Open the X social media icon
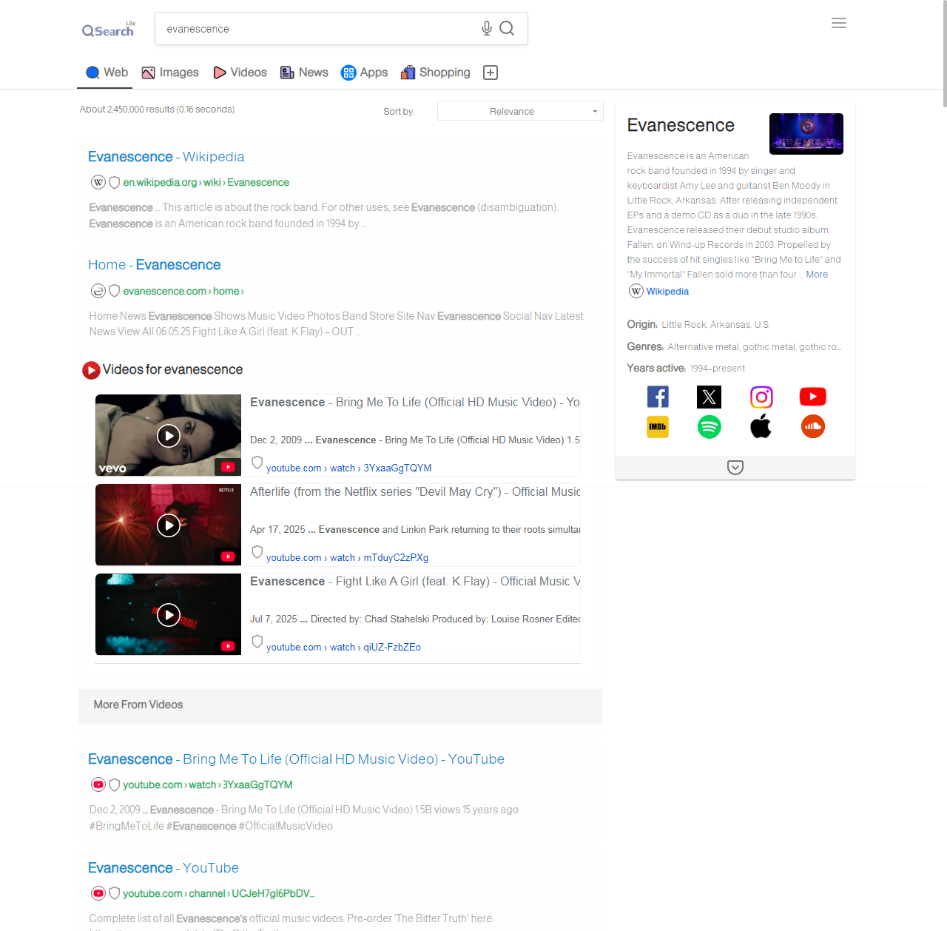Viewport: 947px width, 931px height. (x=709, y=397)
